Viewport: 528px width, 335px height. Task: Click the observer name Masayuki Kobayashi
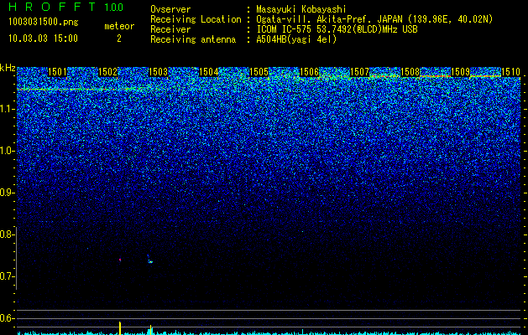click(x=301, y=9)
